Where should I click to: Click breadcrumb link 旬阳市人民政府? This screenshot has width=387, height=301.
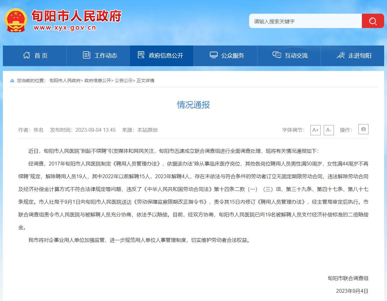(65, 81)
